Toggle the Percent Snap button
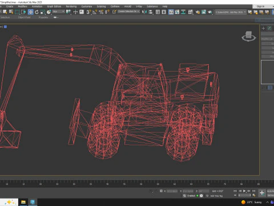This screenshot has height=206, width=274. pyautogui.click(x=101, y=12)
